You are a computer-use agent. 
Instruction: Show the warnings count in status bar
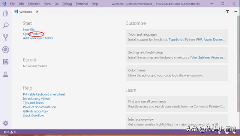13,132
